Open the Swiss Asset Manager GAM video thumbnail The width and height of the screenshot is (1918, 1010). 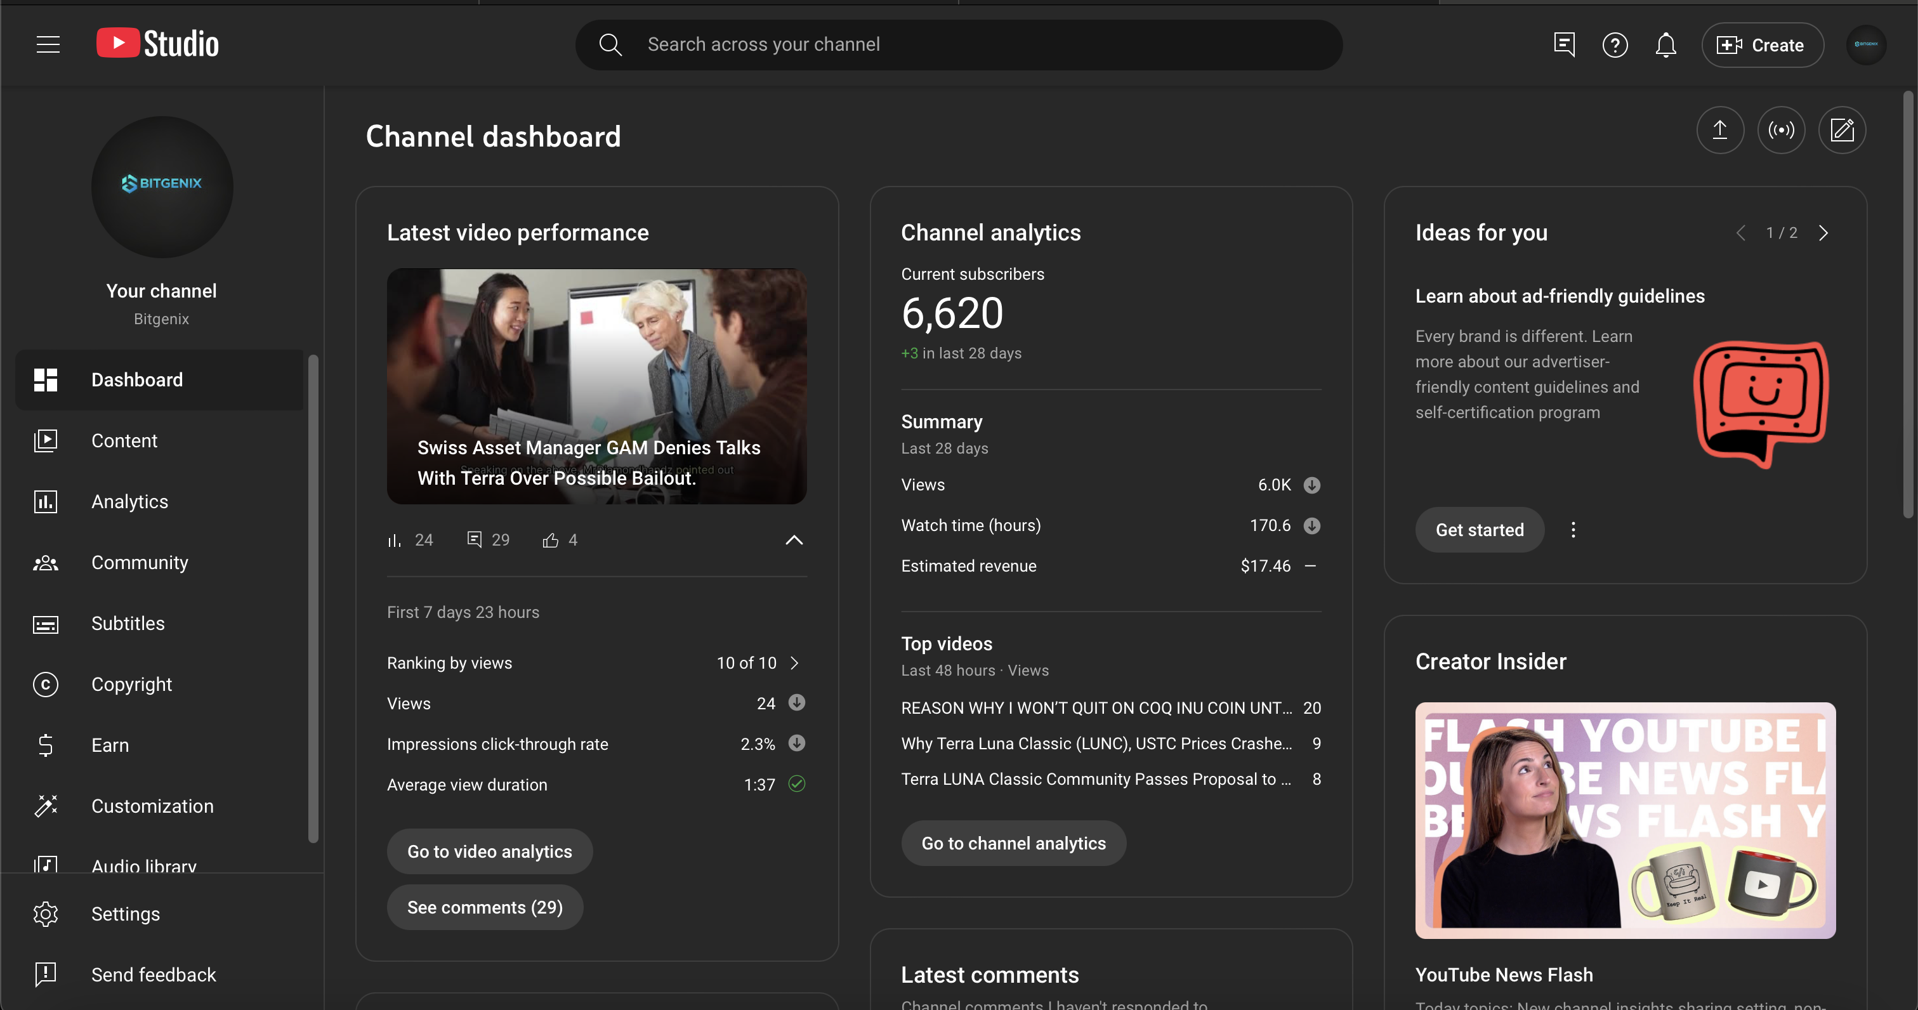[596, 386]
